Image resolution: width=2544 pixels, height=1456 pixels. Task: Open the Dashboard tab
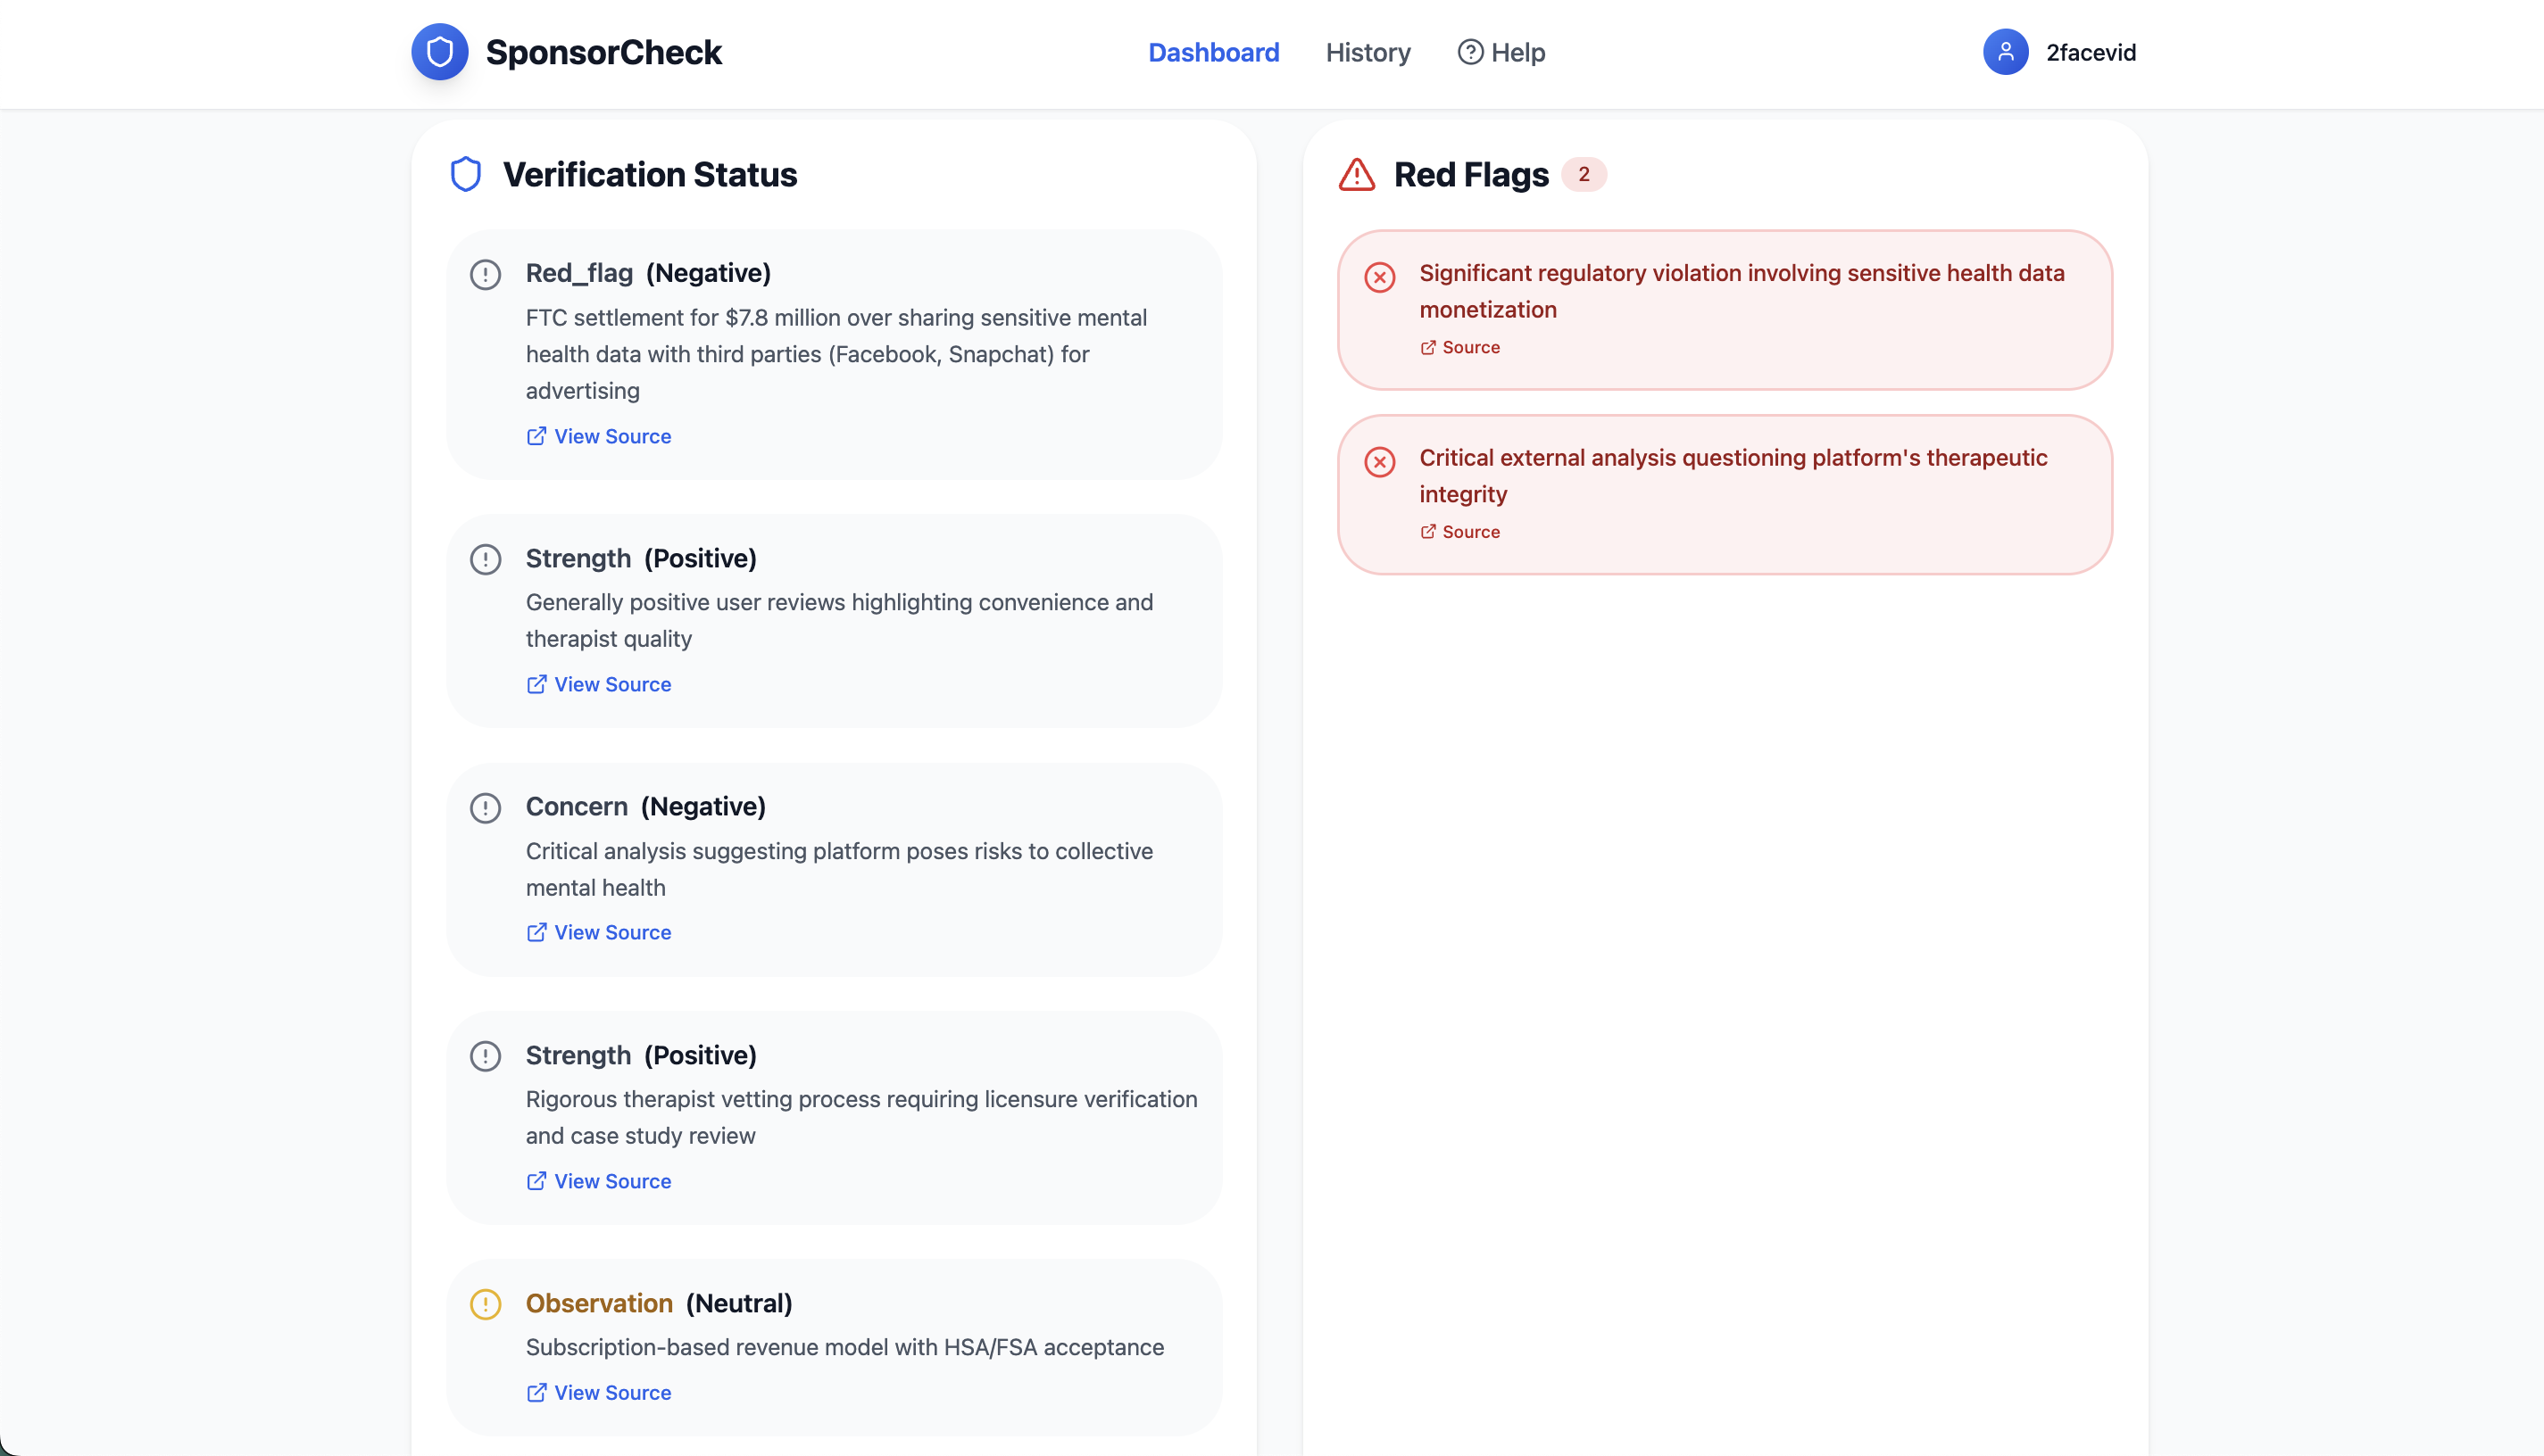point(1212,52)
